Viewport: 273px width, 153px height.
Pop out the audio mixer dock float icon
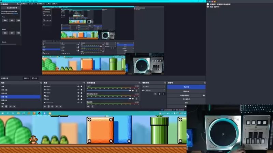pyautogui.click(x=139, y=83)
